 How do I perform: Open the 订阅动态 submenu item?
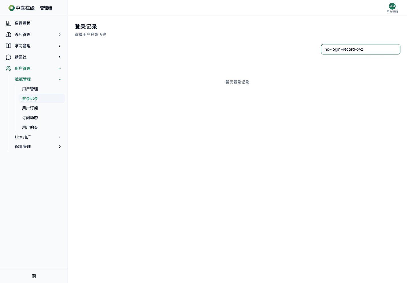[x=42, y=118]
